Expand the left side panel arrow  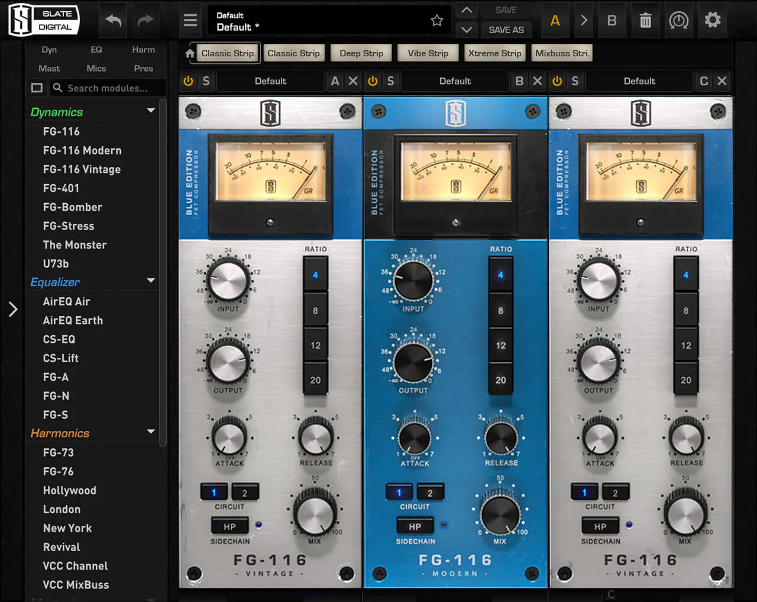(x=13, y=309)
